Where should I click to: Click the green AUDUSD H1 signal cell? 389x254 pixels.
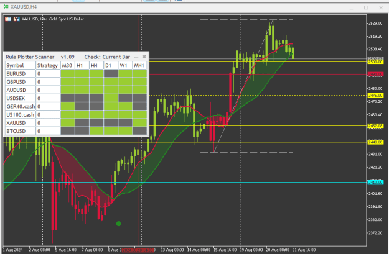pos(82,90)
